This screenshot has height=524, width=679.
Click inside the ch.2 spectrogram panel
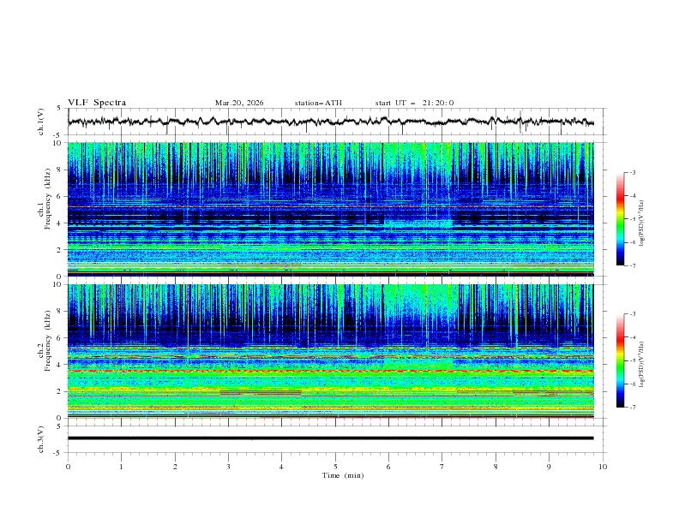[330, 351]
